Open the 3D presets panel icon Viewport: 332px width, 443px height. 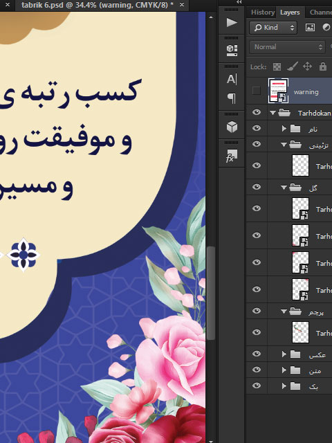232,51
